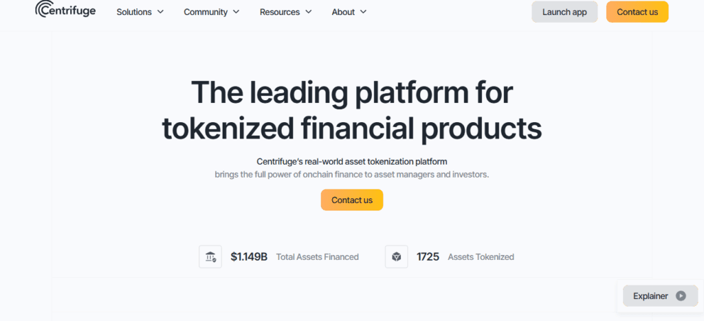The height and width of the screenshot is (321, 704).
Task: Select the Resources menu label
Action: 280,12
